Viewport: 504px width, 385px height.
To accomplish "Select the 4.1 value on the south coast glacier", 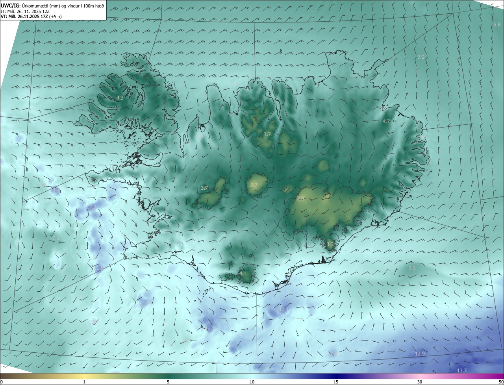I will coord(243,273).
